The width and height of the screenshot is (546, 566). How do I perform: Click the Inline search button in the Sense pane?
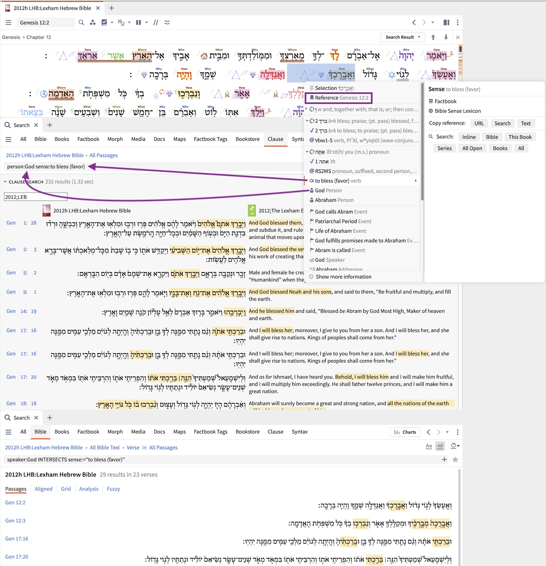coord(469,137)
